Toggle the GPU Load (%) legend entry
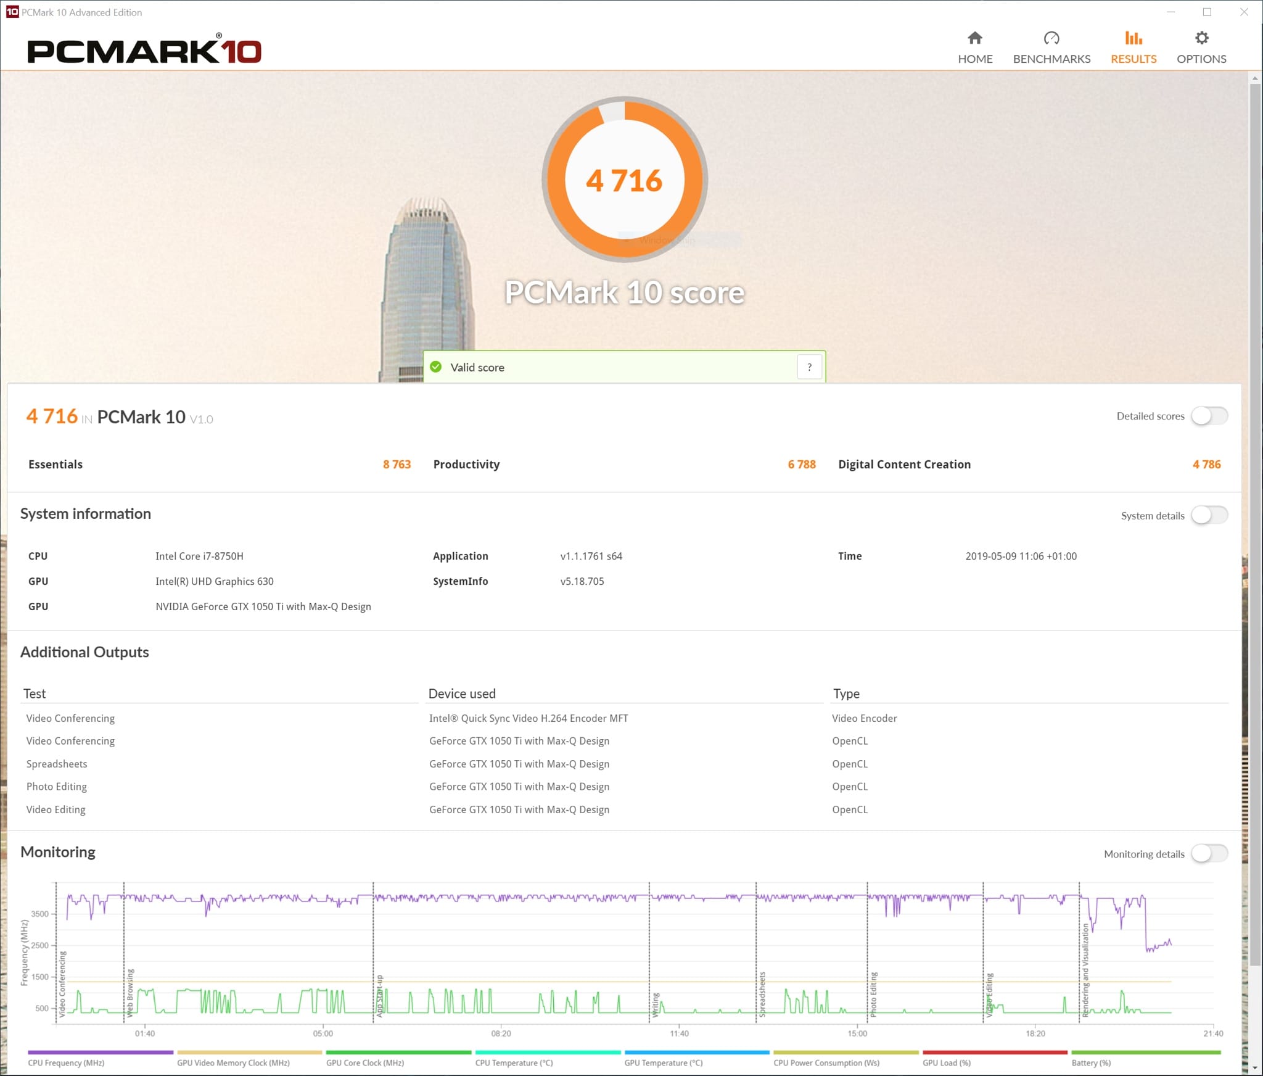 click(x=995, y=1057)
